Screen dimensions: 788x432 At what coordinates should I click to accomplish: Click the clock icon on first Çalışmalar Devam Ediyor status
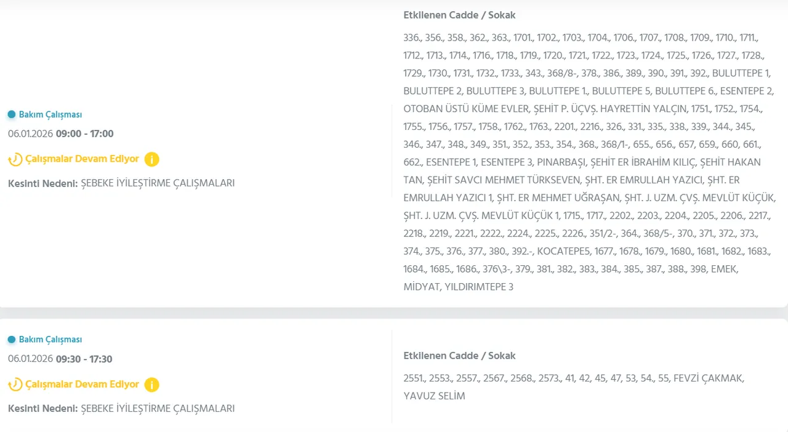pos(14,159)
